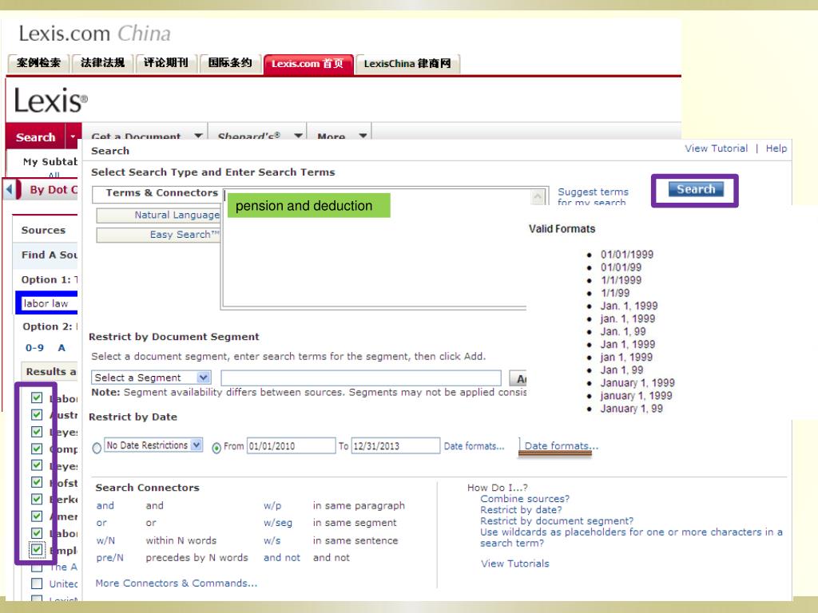Switch to the 国际条约 tab
818x613 pixels.
230,64
